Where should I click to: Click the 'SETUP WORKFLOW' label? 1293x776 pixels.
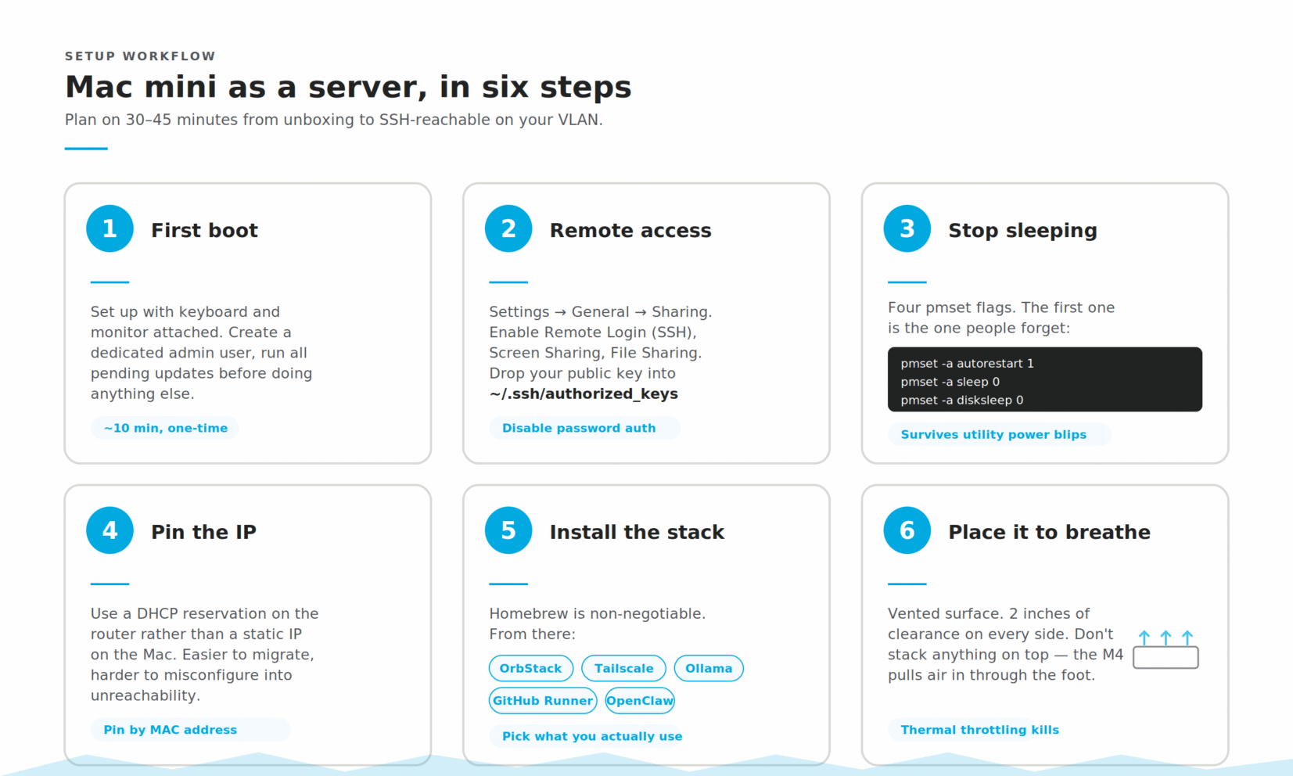tap(140, 56)
